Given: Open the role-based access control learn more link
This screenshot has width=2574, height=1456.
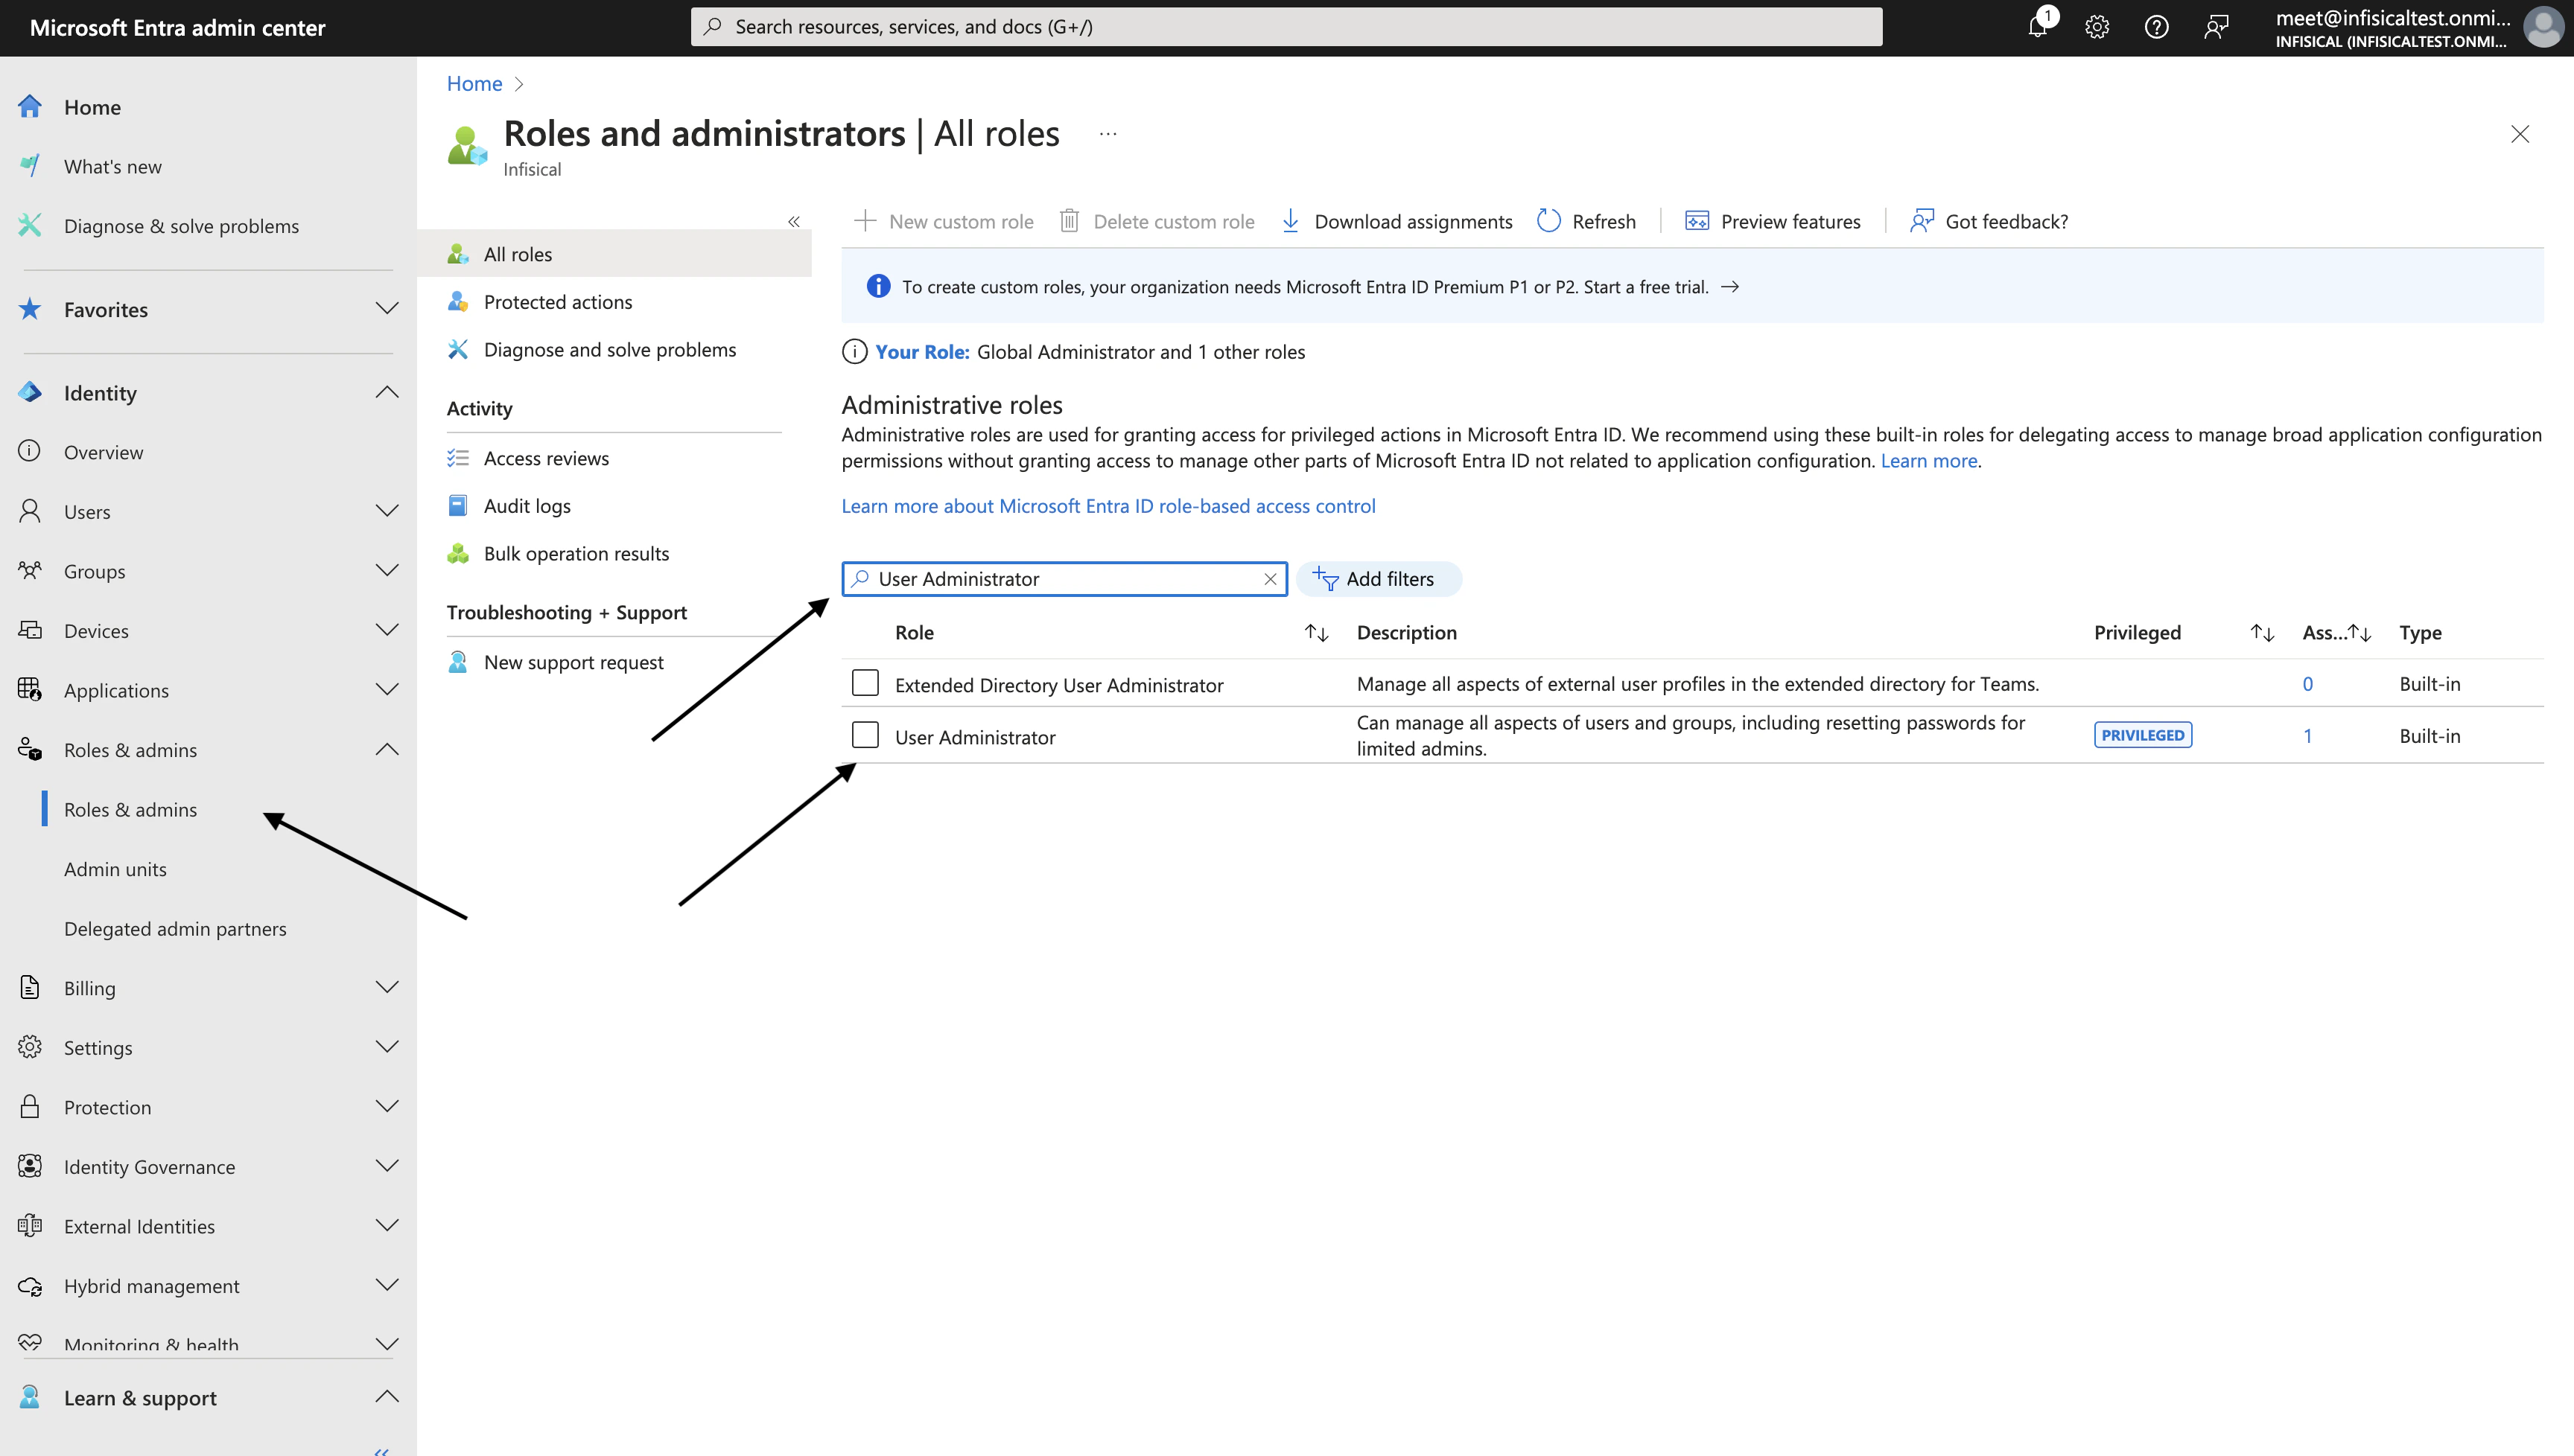Looking at the screenshot, I should click(1108, 506).
